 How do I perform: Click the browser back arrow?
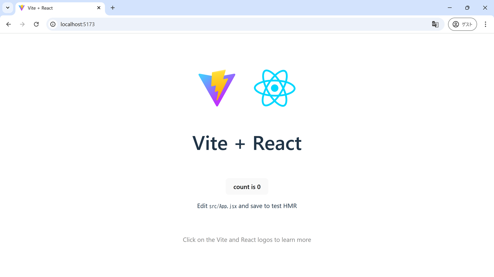[x=9, y=24]
